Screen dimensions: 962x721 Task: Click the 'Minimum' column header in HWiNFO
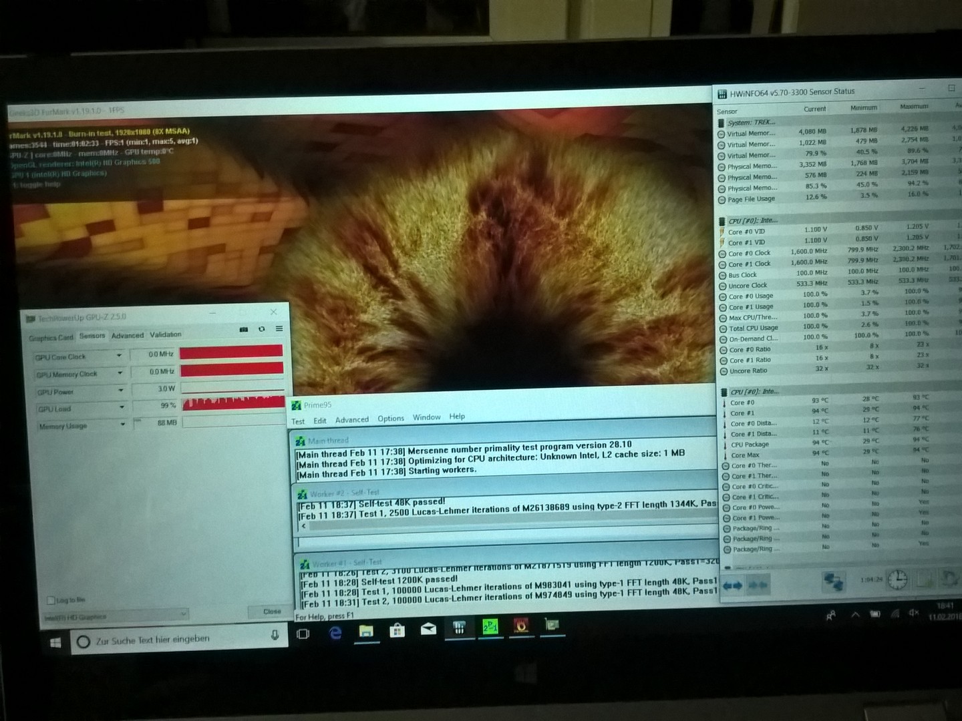coord(863,107)
